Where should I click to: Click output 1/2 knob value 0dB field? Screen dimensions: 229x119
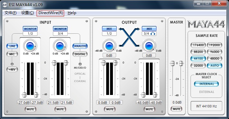[109, 55]
